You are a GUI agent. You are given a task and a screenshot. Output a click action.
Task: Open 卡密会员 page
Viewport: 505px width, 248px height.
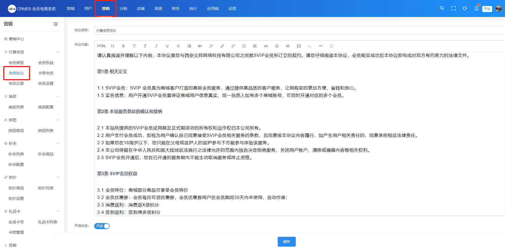point(46,73)
